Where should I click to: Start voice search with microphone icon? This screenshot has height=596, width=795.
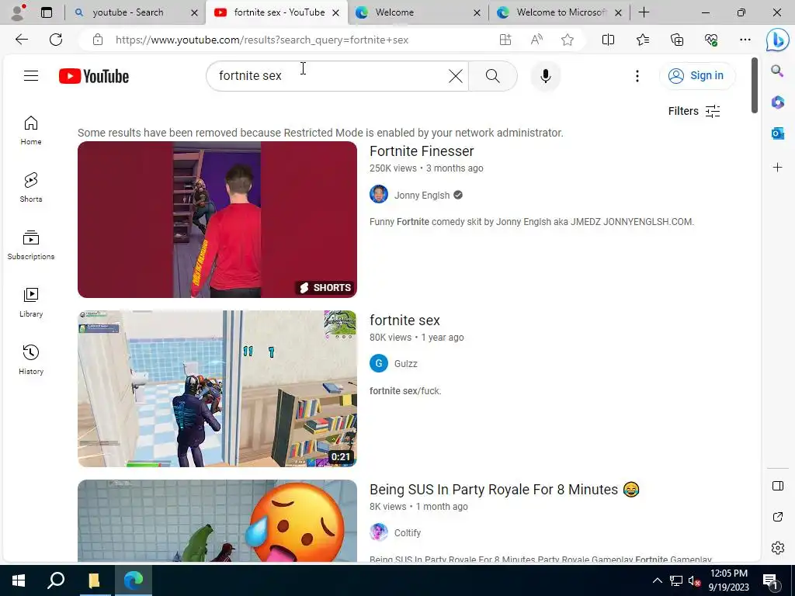[546, 76]
